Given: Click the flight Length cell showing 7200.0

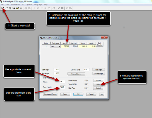Looking at the screenshot, I should click(x=65, y=46).
